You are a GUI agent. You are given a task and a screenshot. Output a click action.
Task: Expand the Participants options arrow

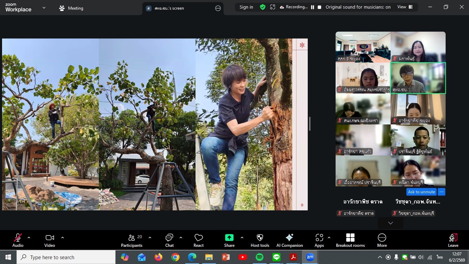pos(150,238)
